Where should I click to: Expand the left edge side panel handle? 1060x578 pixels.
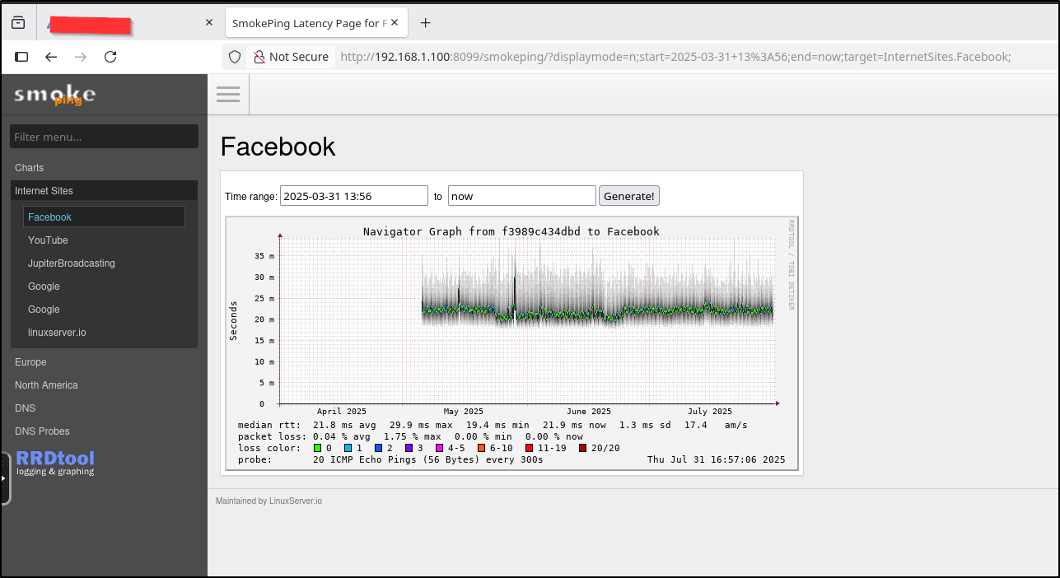[5, 478]
